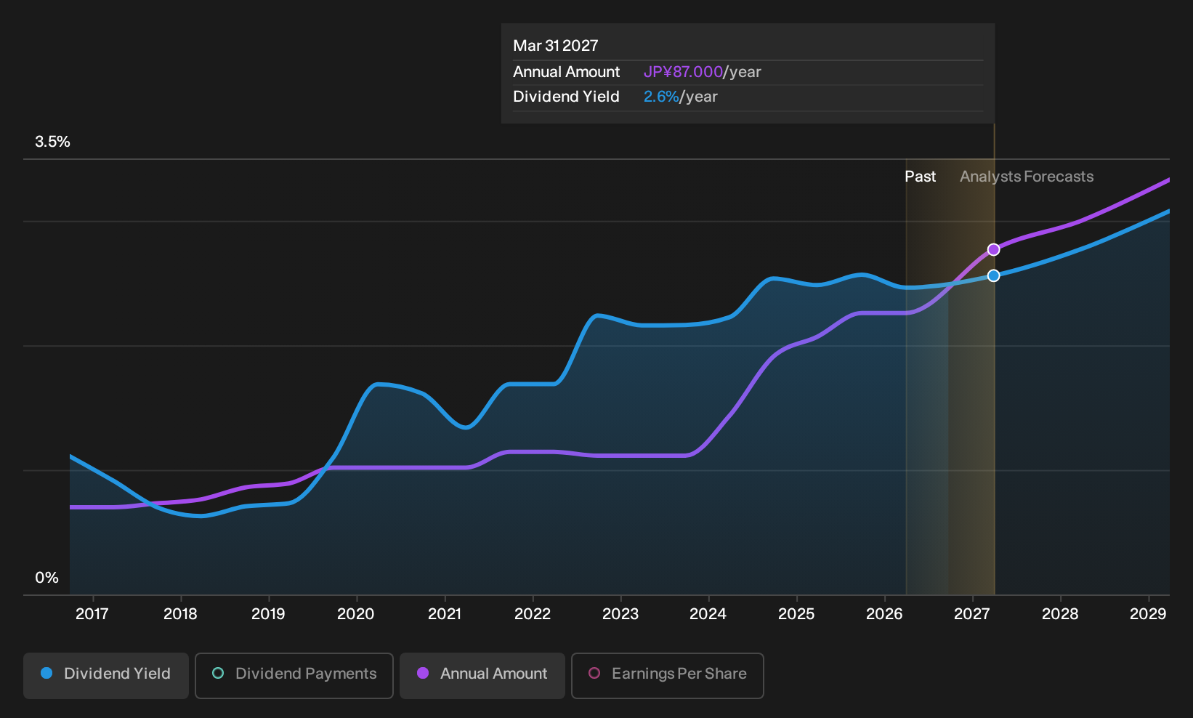Viewport: 1193px width, 718px height.
Task: Toggle the Annual Amount legend button
Action: point(482,676)
